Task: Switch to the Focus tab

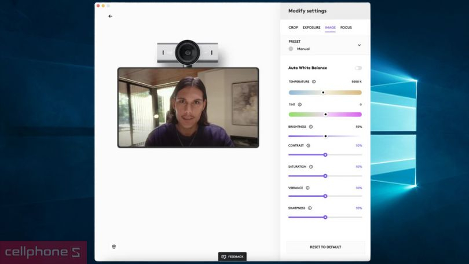Action: pyautogui.click(x=346, y=28)
